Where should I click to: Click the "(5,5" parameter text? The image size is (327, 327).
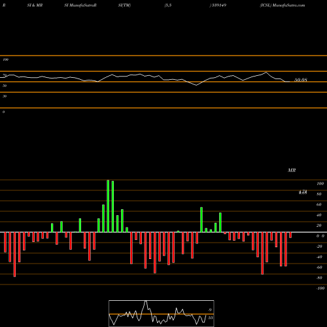point(168,5)
